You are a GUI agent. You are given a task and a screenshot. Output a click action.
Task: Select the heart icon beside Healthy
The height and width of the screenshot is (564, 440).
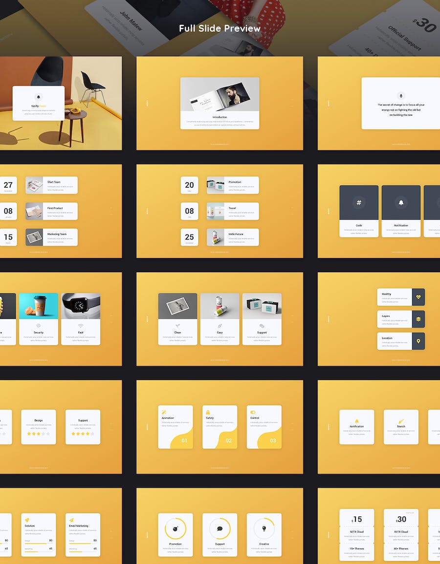[x=418, y=297]
